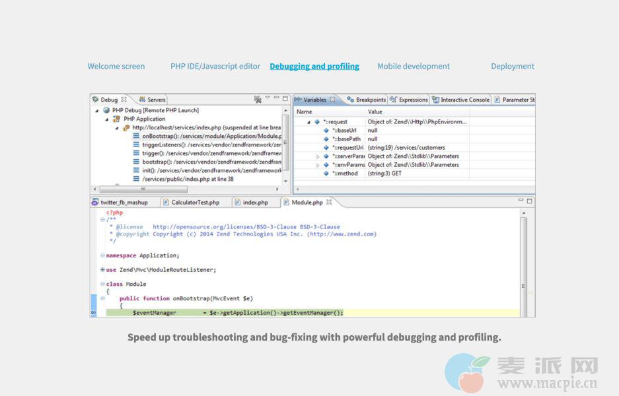Select the onBootstrap() stack frame icon
Screen dimensions: 619x396
(x=136, y=136)
